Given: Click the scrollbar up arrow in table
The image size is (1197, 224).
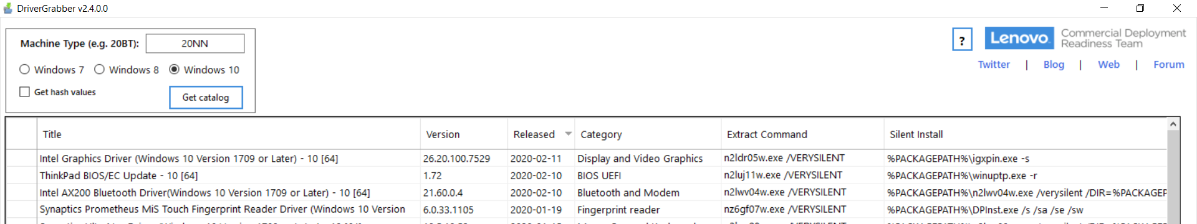Looking at the screenshot, I should coord(1173,124).
